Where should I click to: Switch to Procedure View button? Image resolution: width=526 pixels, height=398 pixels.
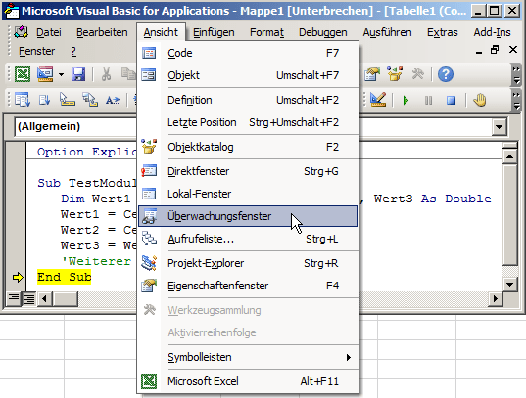[x=14, y=298]
